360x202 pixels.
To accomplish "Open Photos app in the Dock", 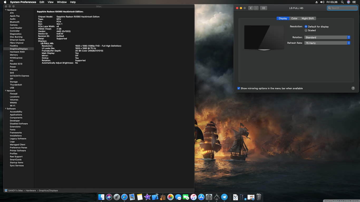I will (x=171, y=197).
